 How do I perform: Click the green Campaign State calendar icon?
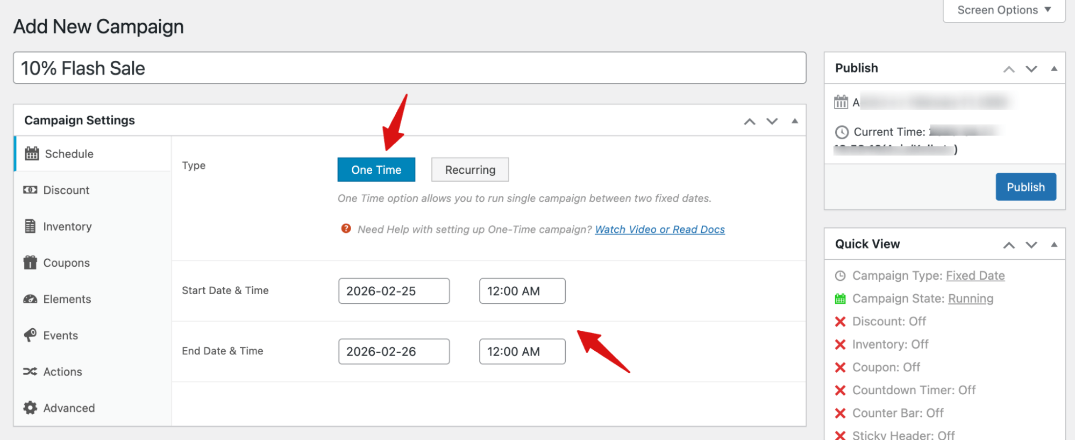(840, 299)
